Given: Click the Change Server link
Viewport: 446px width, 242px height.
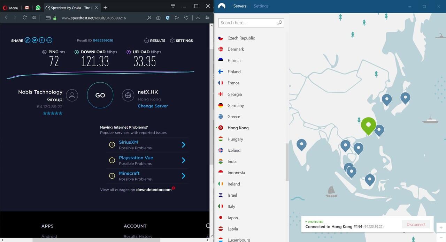Looking at the screenshot, I should tap(153, 106).
